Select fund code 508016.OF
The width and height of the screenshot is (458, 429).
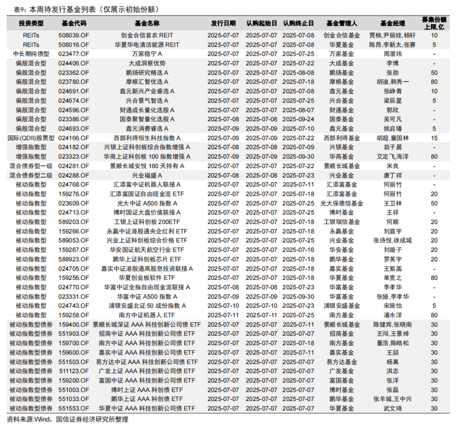73,44
